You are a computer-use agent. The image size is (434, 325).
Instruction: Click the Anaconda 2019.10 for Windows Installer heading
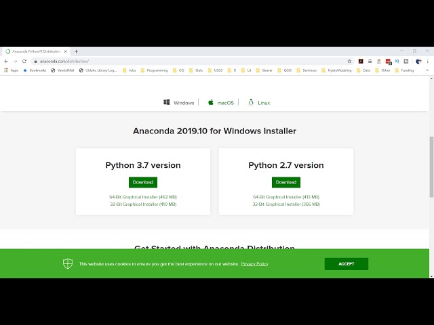click(214, 131)
